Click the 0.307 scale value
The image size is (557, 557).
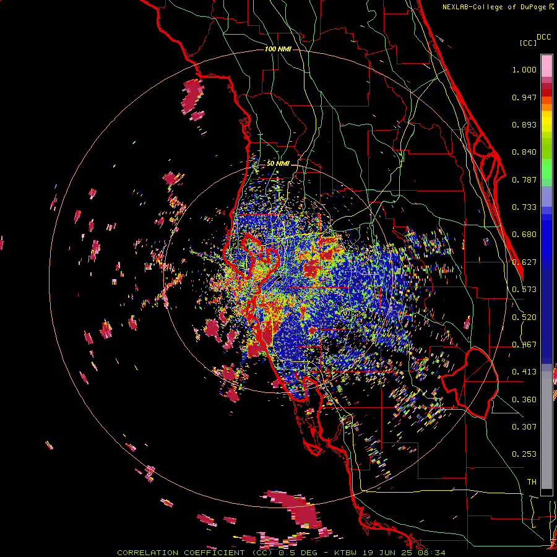point(524,427)
